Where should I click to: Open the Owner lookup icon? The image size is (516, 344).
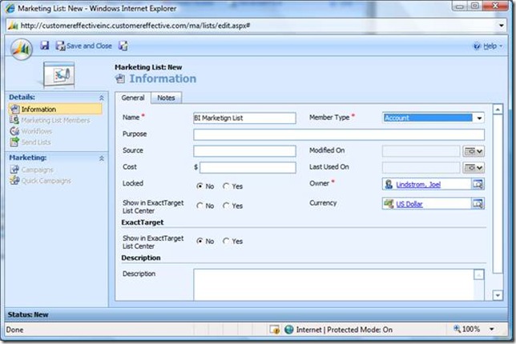coord(478,185)
